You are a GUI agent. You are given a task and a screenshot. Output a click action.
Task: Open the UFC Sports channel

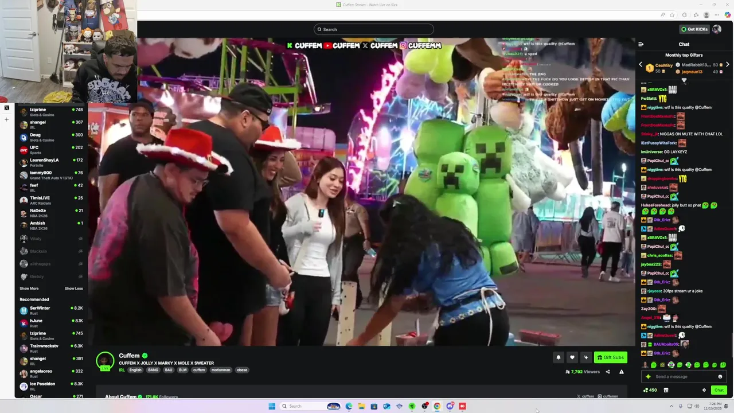(52, 150)
